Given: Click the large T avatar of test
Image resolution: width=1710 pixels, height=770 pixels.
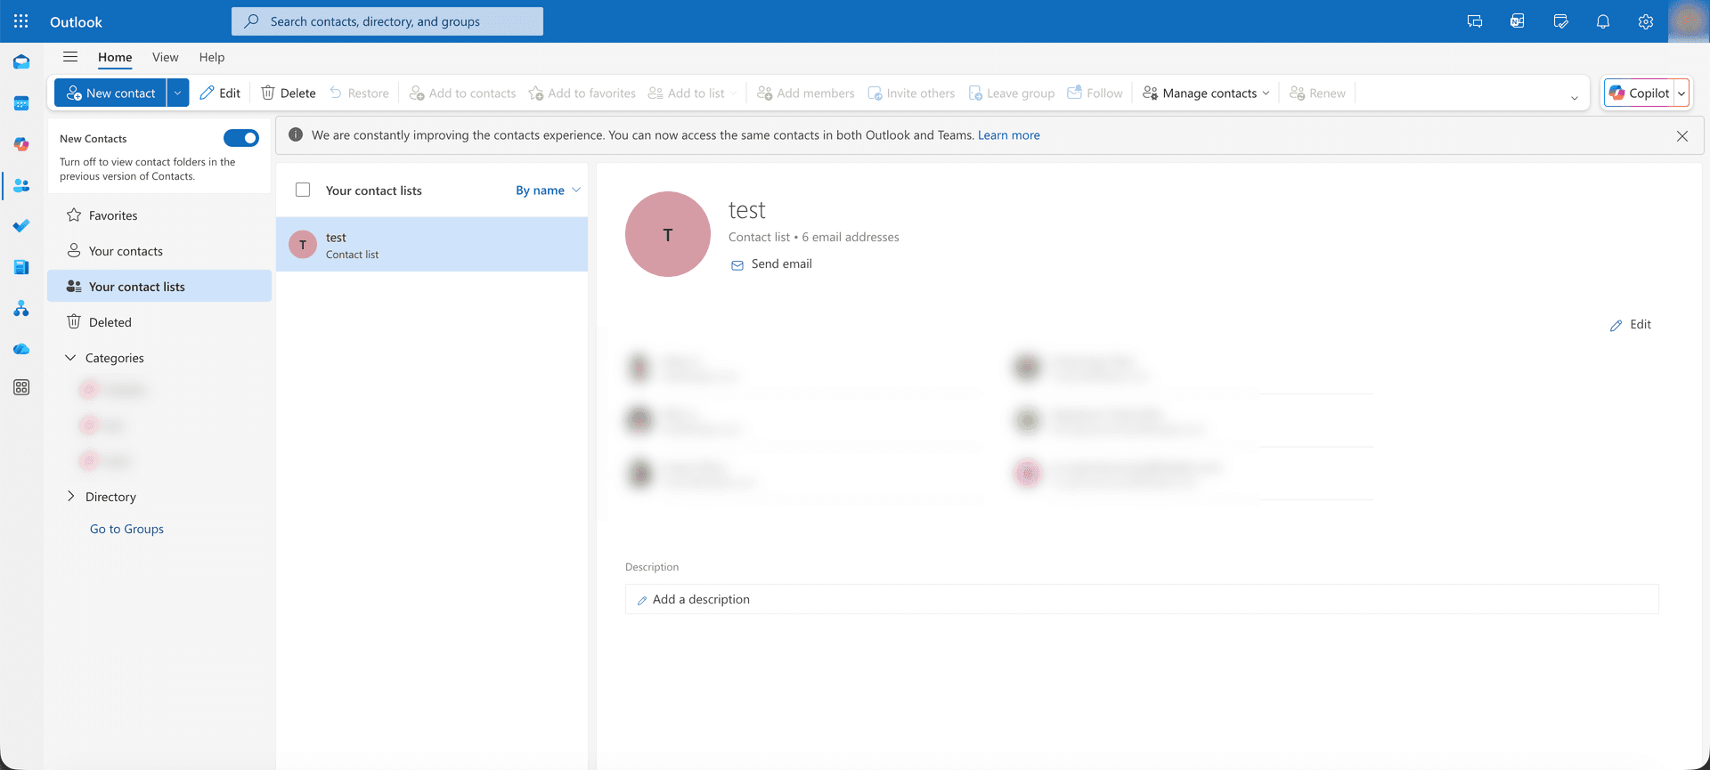Looking at the screenshot, I should (668, 234).
